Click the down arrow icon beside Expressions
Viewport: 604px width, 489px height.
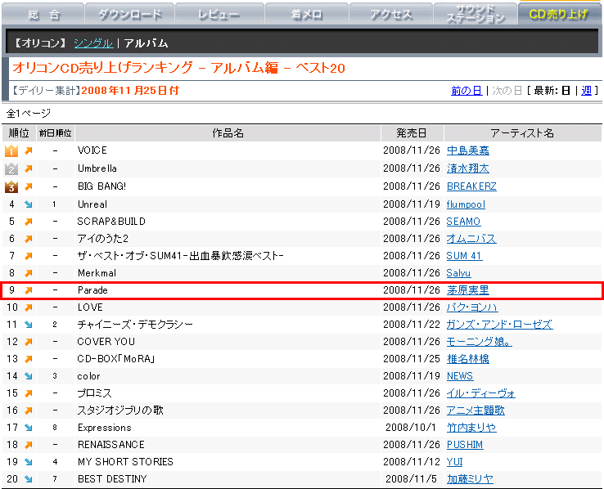tap(29, 428)
